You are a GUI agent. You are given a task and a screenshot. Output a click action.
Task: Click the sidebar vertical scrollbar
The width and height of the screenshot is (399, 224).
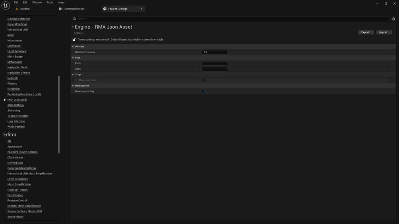(59, 115)
